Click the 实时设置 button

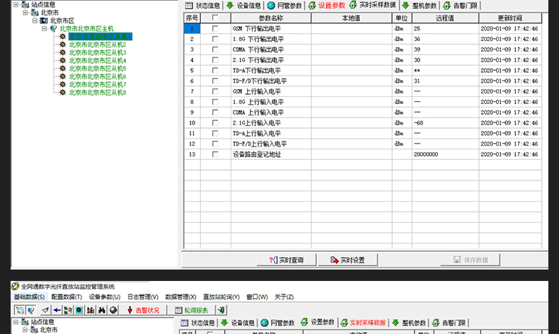tap(347, 260)
